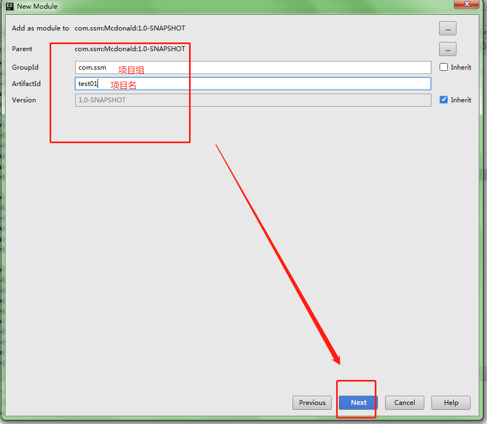Select the Parent value com.ssm:Mcdonald:1.0-SNAPSHOT
Viewport: 487px width, 424px height.
tap(130, 49)
